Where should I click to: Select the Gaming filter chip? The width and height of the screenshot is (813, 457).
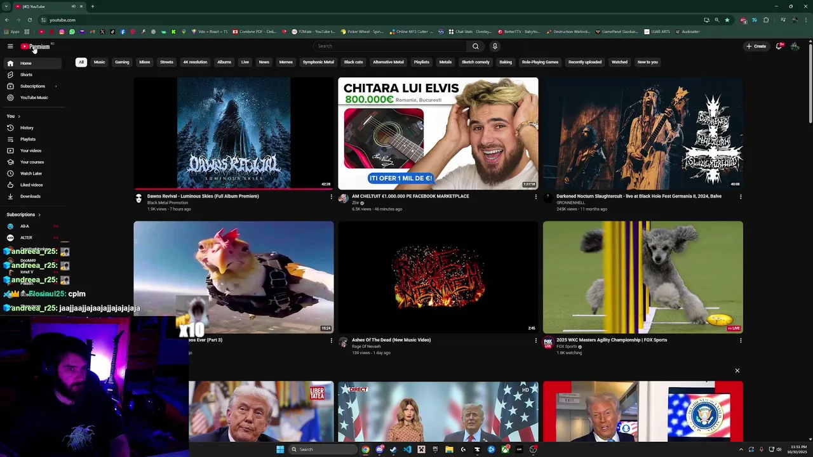point(122,62)
